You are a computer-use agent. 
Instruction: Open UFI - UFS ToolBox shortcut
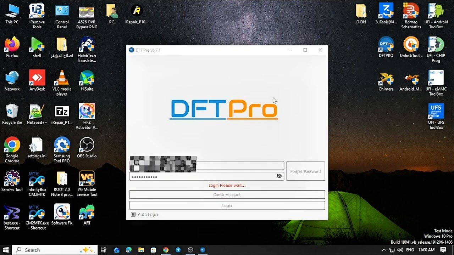coord(436,117)
